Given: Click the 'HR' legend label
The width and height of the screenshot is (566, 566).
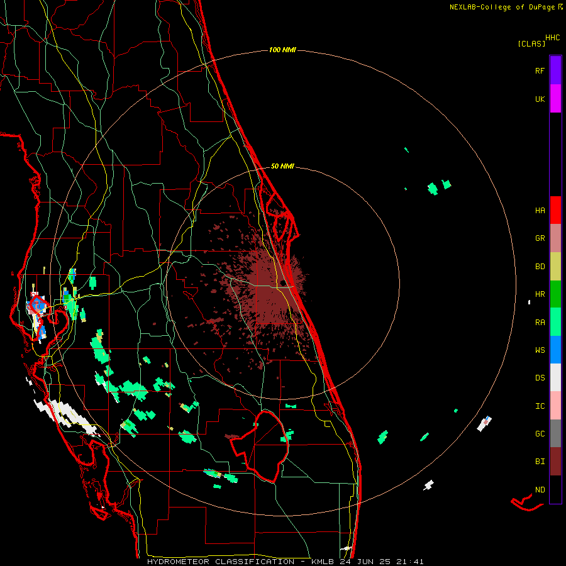Looking at the screenshot, I should pos(540,294).
